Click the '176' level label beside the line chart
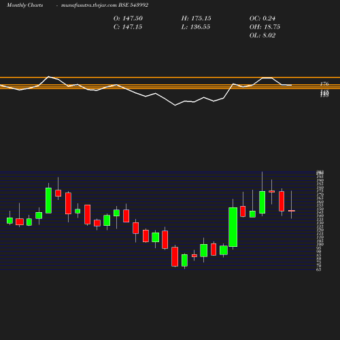The width and height of the screenshot is (340, 340). coord(324,84)
